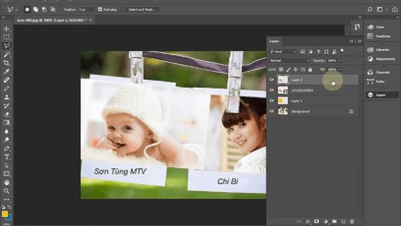Click the search icon in options bar
401x226 pixels.
point(370,9)
